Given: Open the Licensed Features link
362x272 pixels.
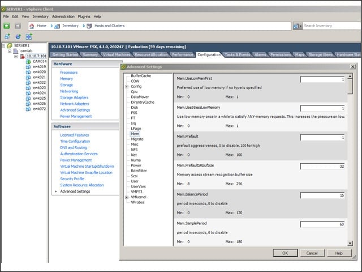Looking at the screenshot, I should point(75,135).
